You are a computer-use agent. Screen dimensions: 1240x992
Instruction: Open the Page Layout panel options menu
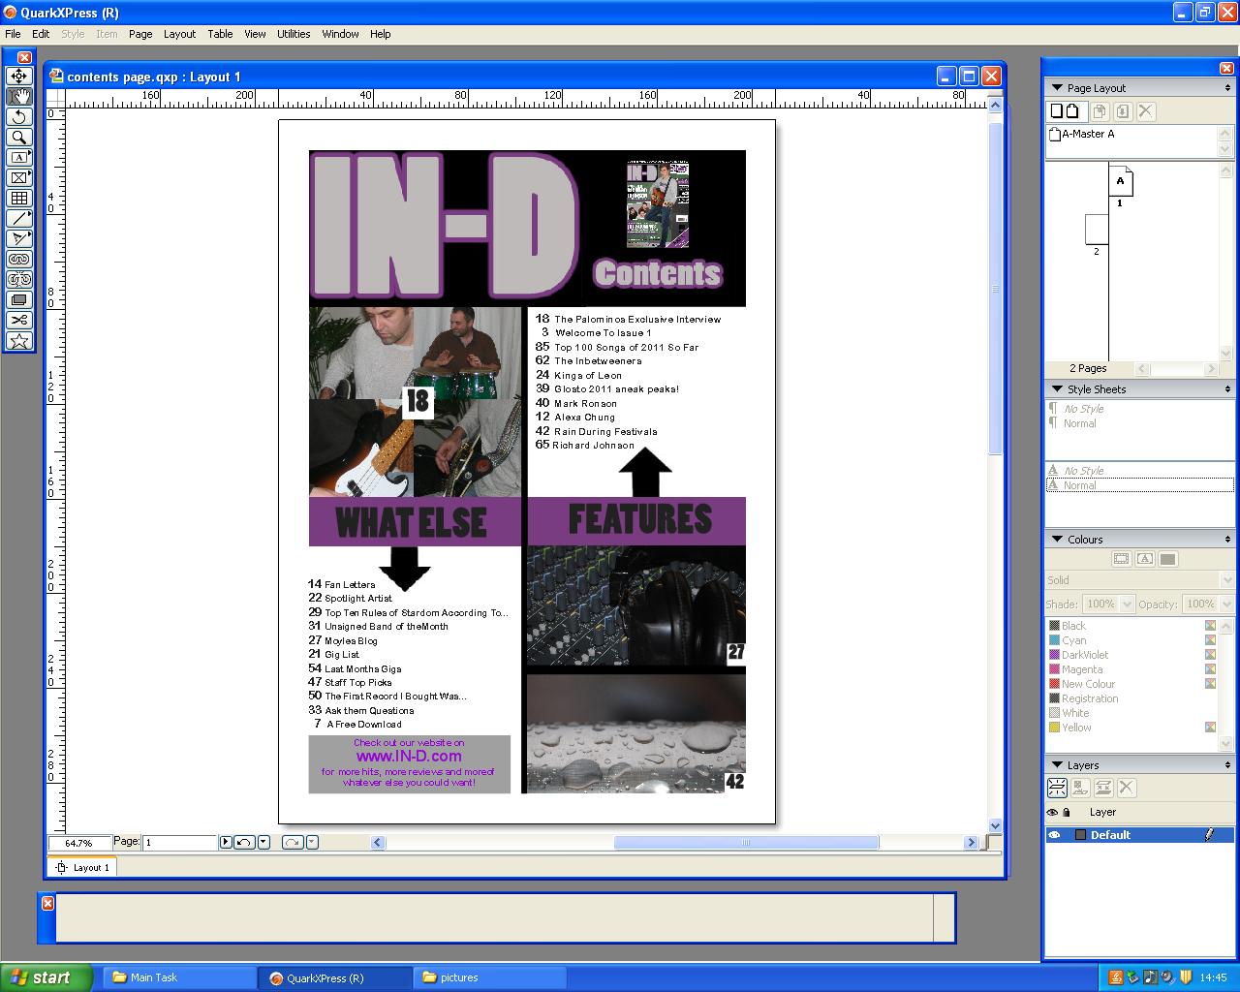[x=1227, y=88]
